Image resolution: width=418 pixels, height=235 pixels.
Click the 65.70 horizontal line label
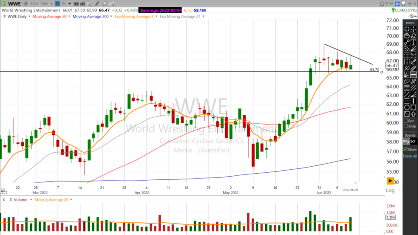pos(374,70)
